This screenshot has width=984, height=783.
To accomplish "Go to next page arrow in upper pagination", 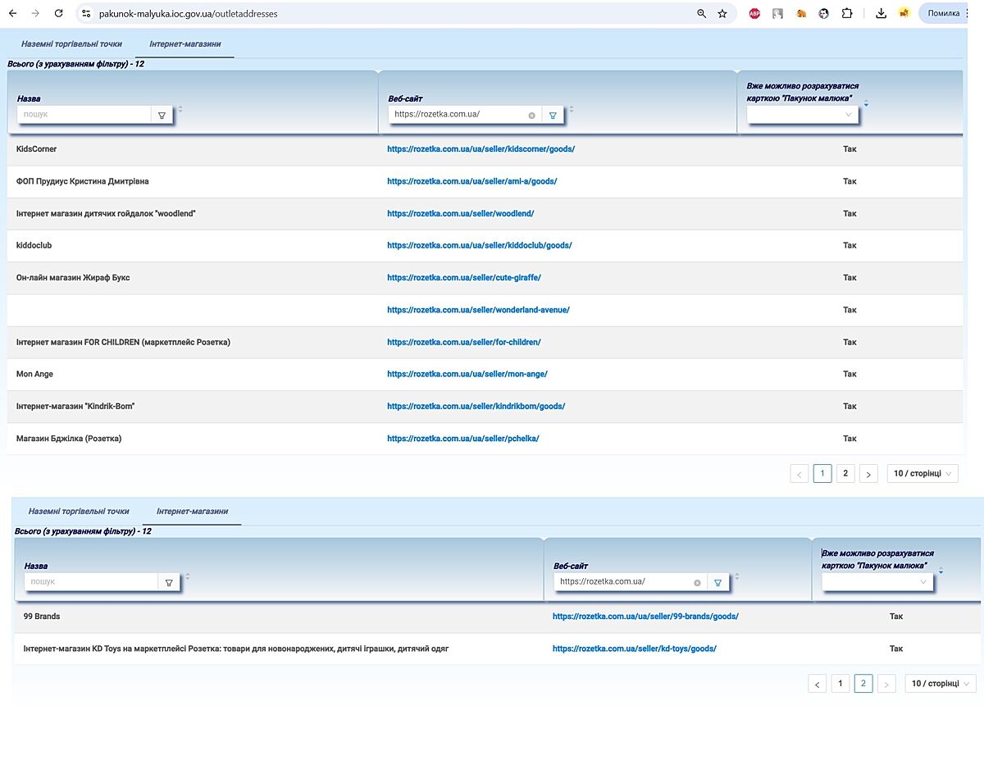I will pos(869,473).
